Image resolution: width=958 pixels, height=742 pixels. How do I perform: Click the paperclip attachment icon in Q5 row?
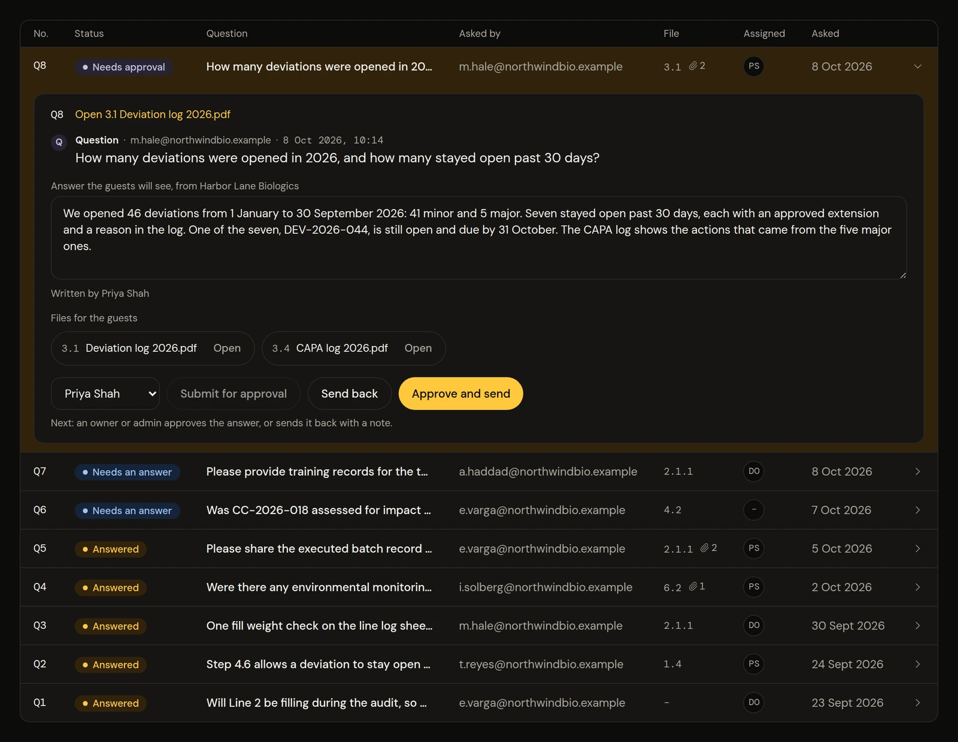(x=705, y=548)
